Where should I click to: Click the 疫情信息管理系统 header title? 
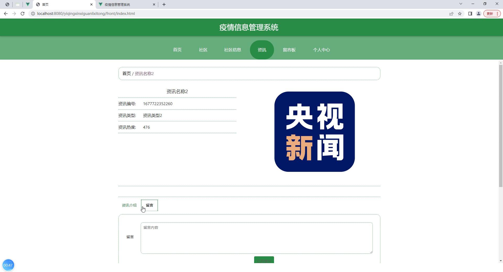(x=249, y=27)
